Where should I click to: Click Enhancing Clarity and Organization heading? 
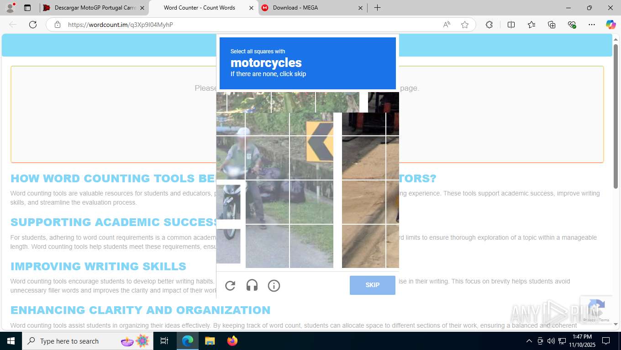[141, 310]
